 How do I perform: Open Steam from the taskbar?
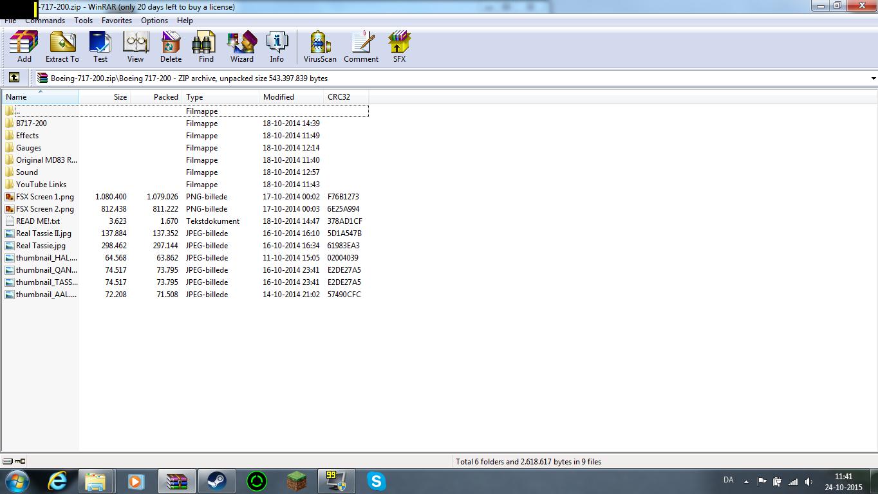pyautogui.click(x=216, y=481)
